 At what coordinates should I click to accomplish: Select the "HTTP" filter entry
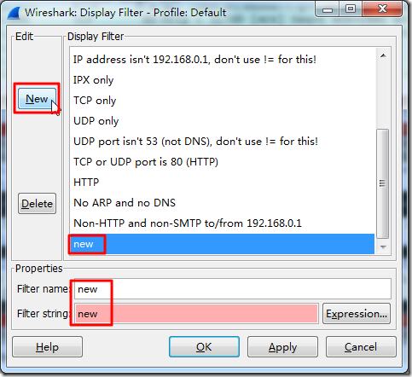tap(222, 183)
